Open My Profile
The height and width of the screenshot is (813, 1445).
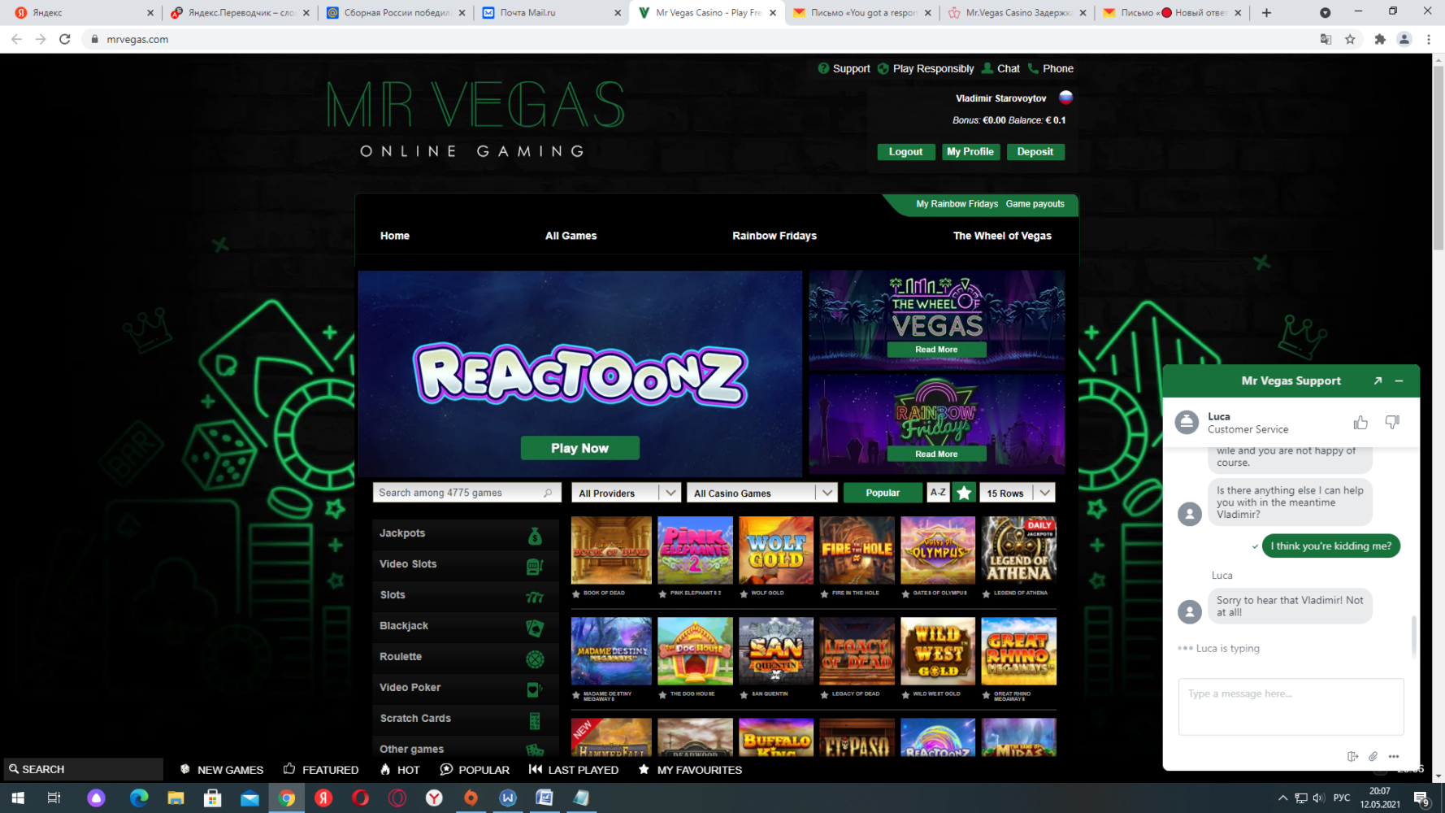tap(970, 152)
